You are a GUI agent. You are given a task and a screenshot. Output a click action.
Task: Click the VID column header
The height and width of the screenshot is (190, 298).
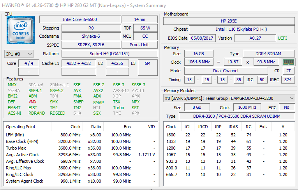[145, 127]
